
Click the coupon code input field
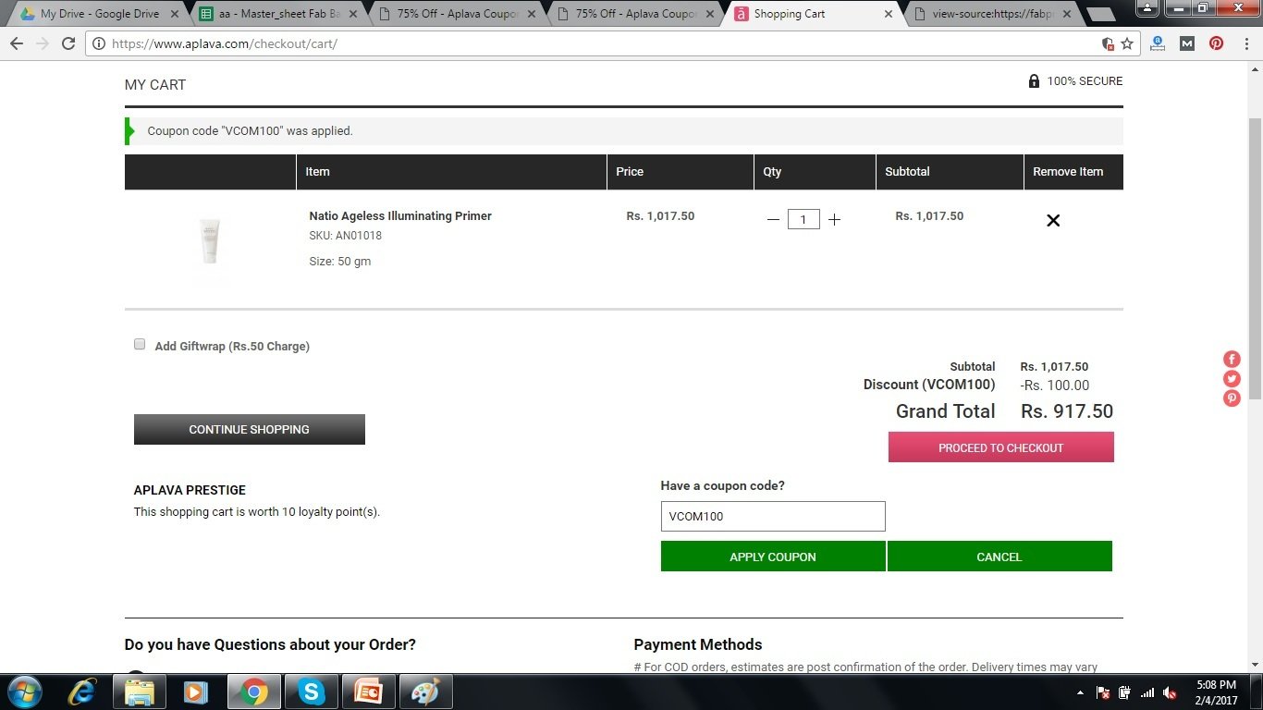point(773,516)
